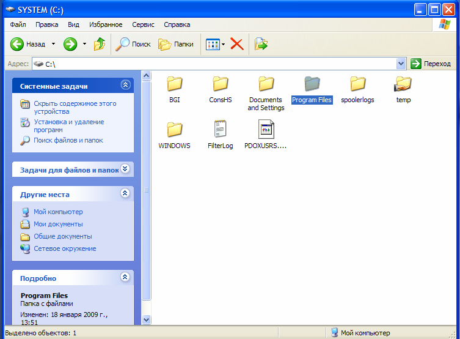Viewport: 460px width, 339px height.
Task: Open the views dropdown arrow
Action: (x=223, y=44)
